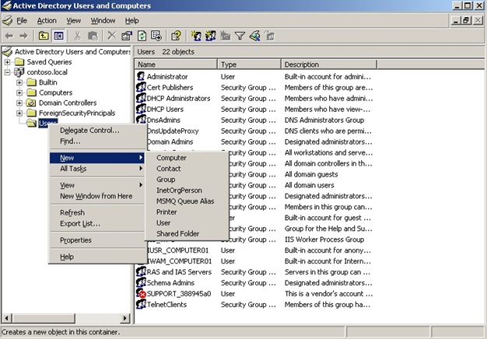
Task: Sort list by Type column header
Action: [250, 65]
